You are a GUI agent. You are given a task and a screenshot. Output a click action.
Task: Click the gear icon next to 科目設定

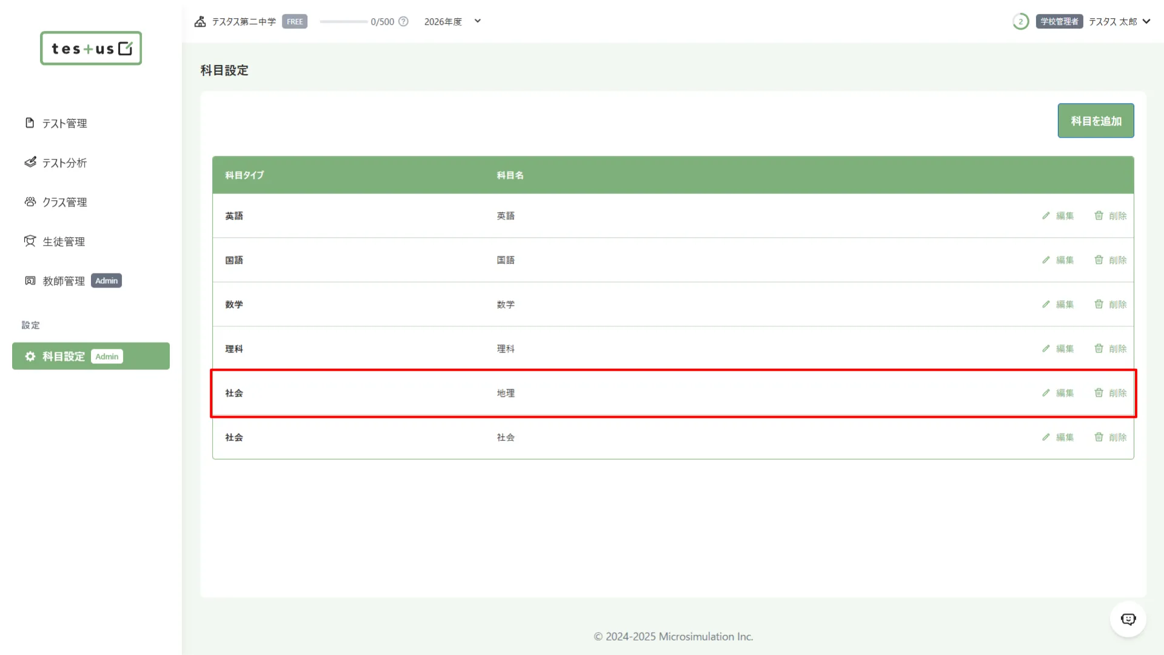(30, 356)
